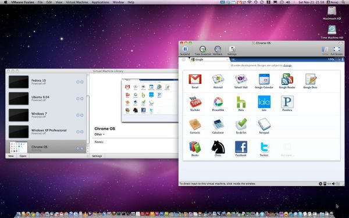Click the New button in VM Library
The image size is (349, 218).
pyautogui.click(x=11, y=156)
